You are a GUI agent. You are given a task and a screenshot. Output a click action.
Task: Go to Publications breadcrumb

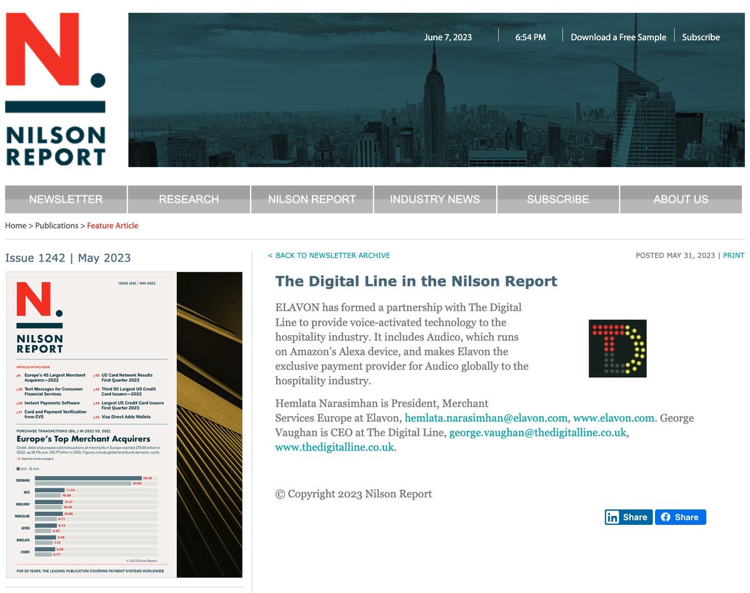(57, 225)
